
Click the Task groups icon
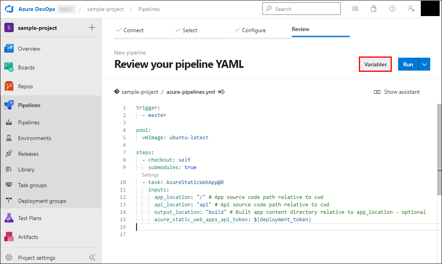[x=9, y=185]
